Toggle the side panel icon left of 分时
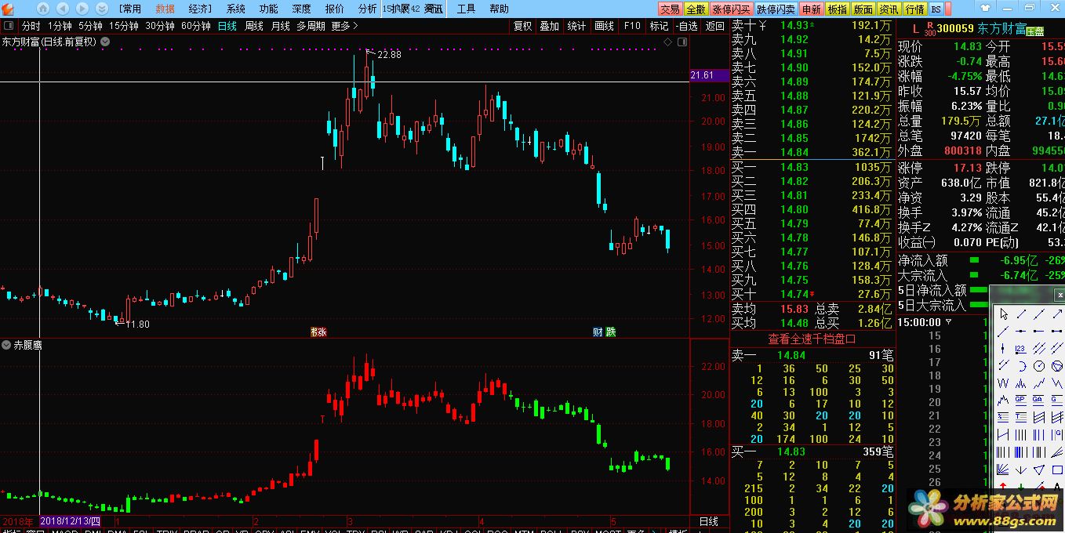 tap(9, 26)
